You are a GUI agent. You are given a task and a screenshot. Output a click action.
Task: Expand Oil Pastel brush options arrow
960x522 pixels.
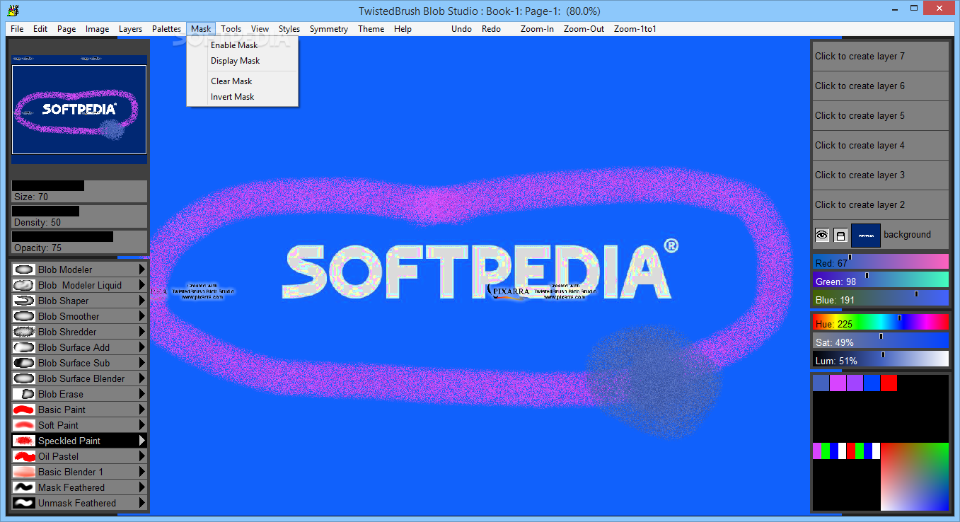(x=141, y=456)
